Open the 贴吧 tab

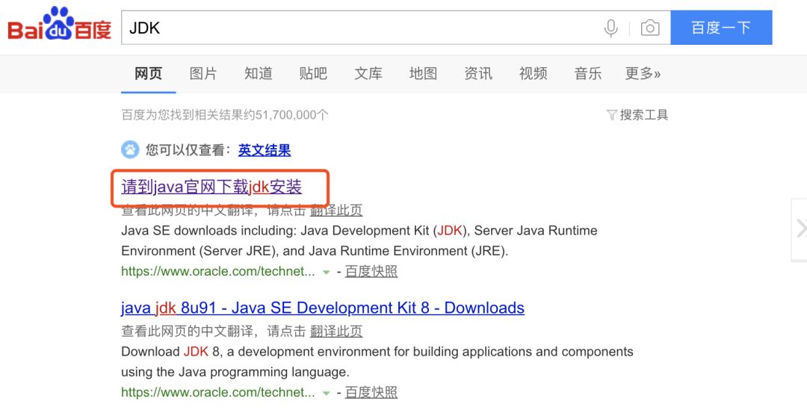click(313, 74)
